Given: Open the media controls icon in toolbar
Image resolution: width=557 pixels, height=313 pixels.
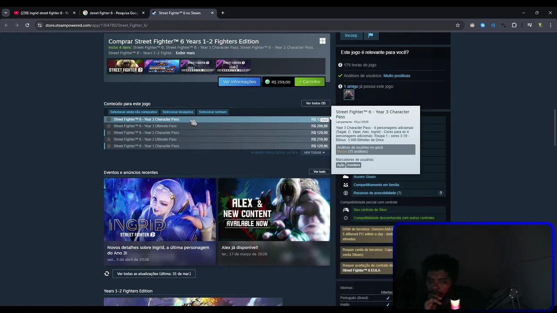Looking at the screenshot, I should pos(530,25).
